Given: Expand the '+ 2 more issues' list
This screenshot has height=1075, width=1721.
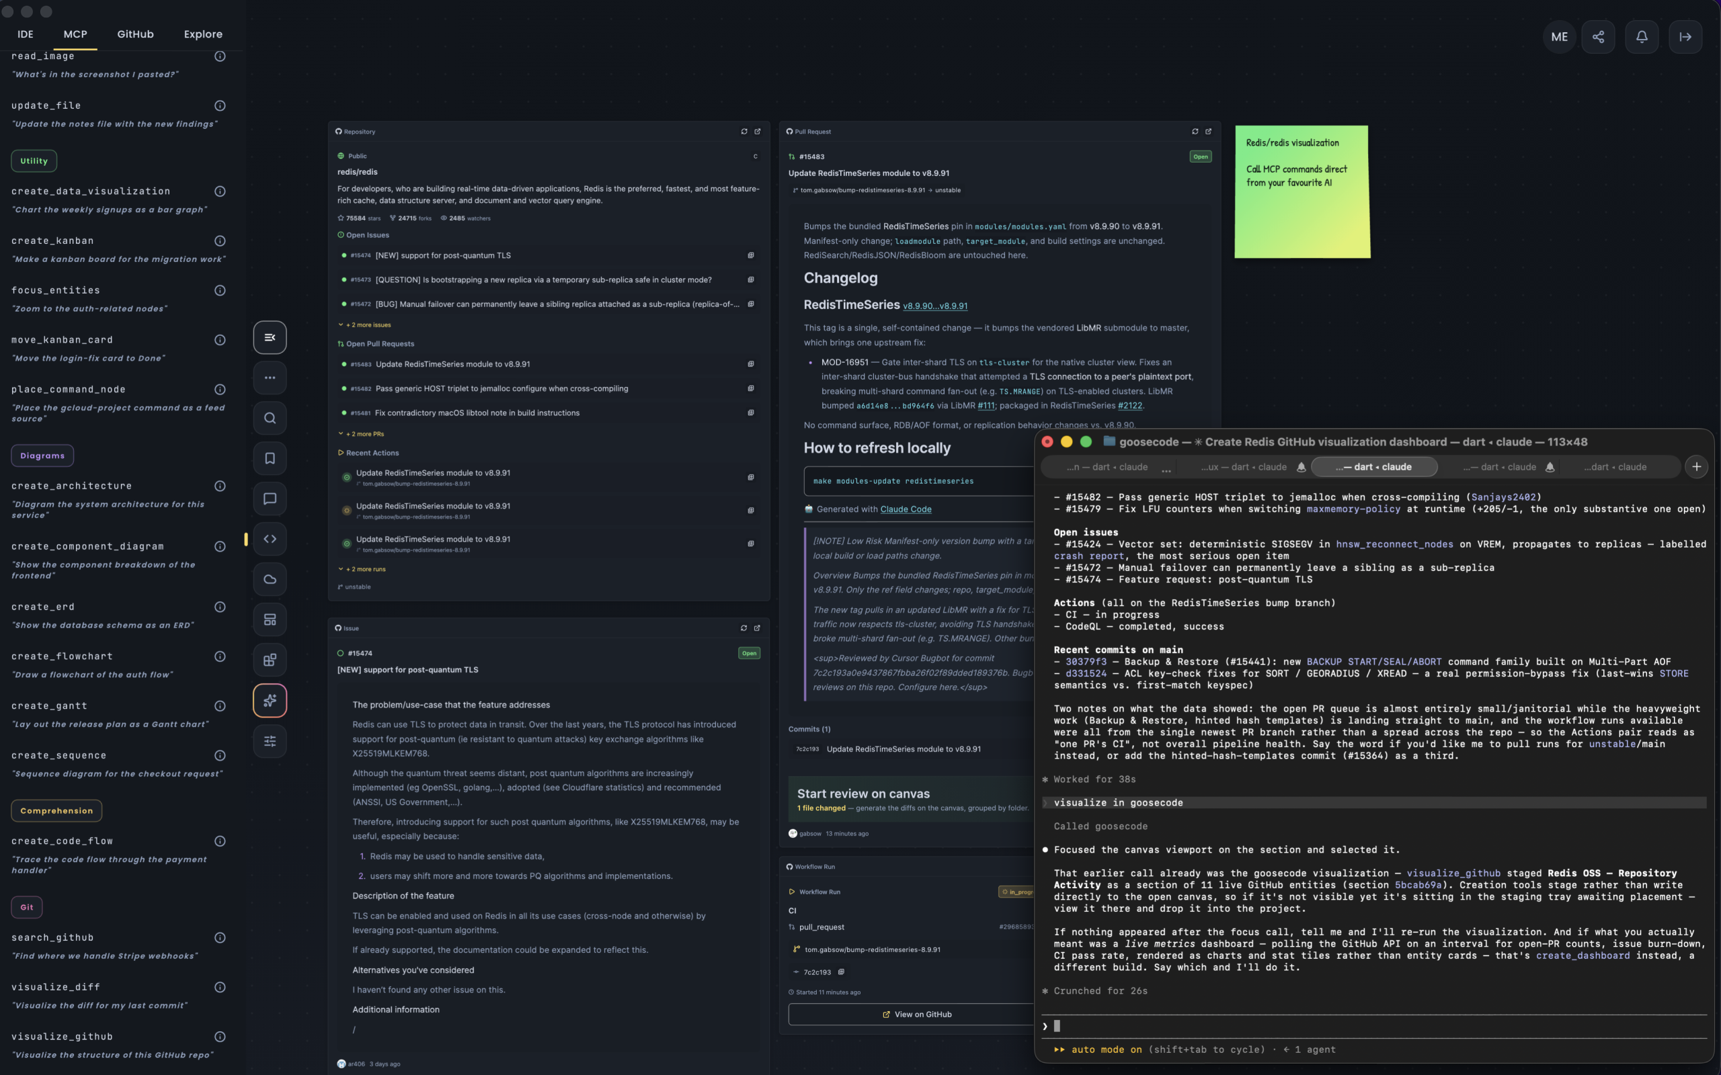Looking at the screenshot, I should pos(365,325).
